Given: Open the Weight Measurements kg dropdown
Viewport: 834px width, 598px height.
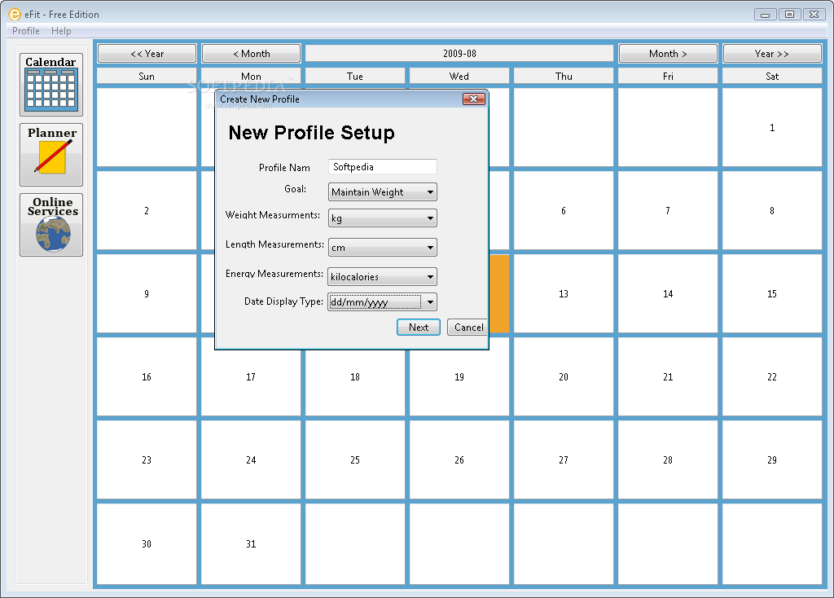Looking at the screenshot, I should click(x=383, y=218).
